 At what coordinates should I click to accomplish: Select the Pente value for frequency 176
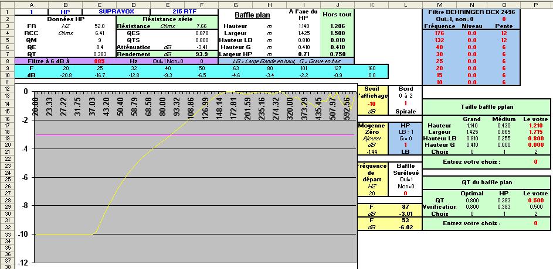tap(504, 33)
